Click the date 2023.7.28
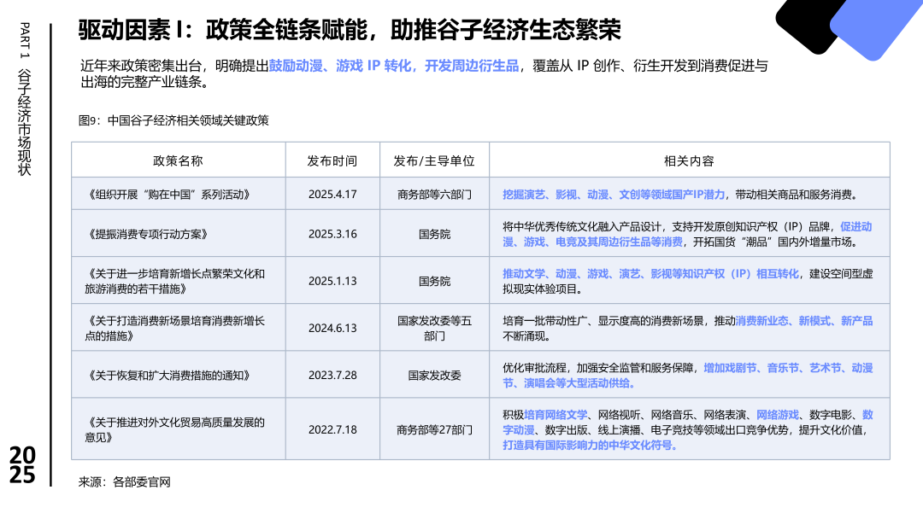The image size is (923, 519). click(332, 375)
